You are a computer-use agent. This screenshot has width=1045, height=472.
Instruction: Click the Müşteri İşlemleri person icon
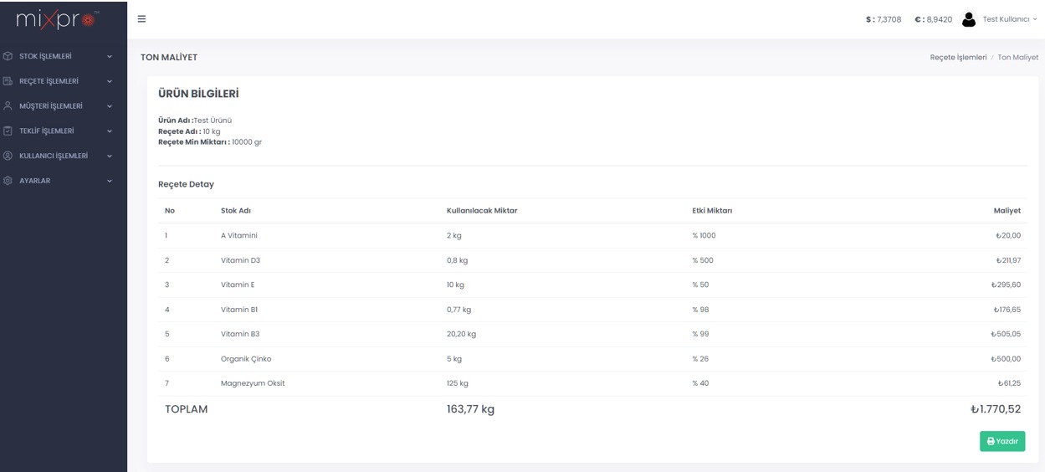[8, 106]
